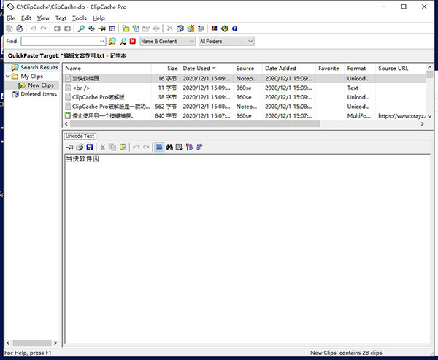Click the Help question mark icon
Screen dimensions: 438x360
(x=234, y=28)
